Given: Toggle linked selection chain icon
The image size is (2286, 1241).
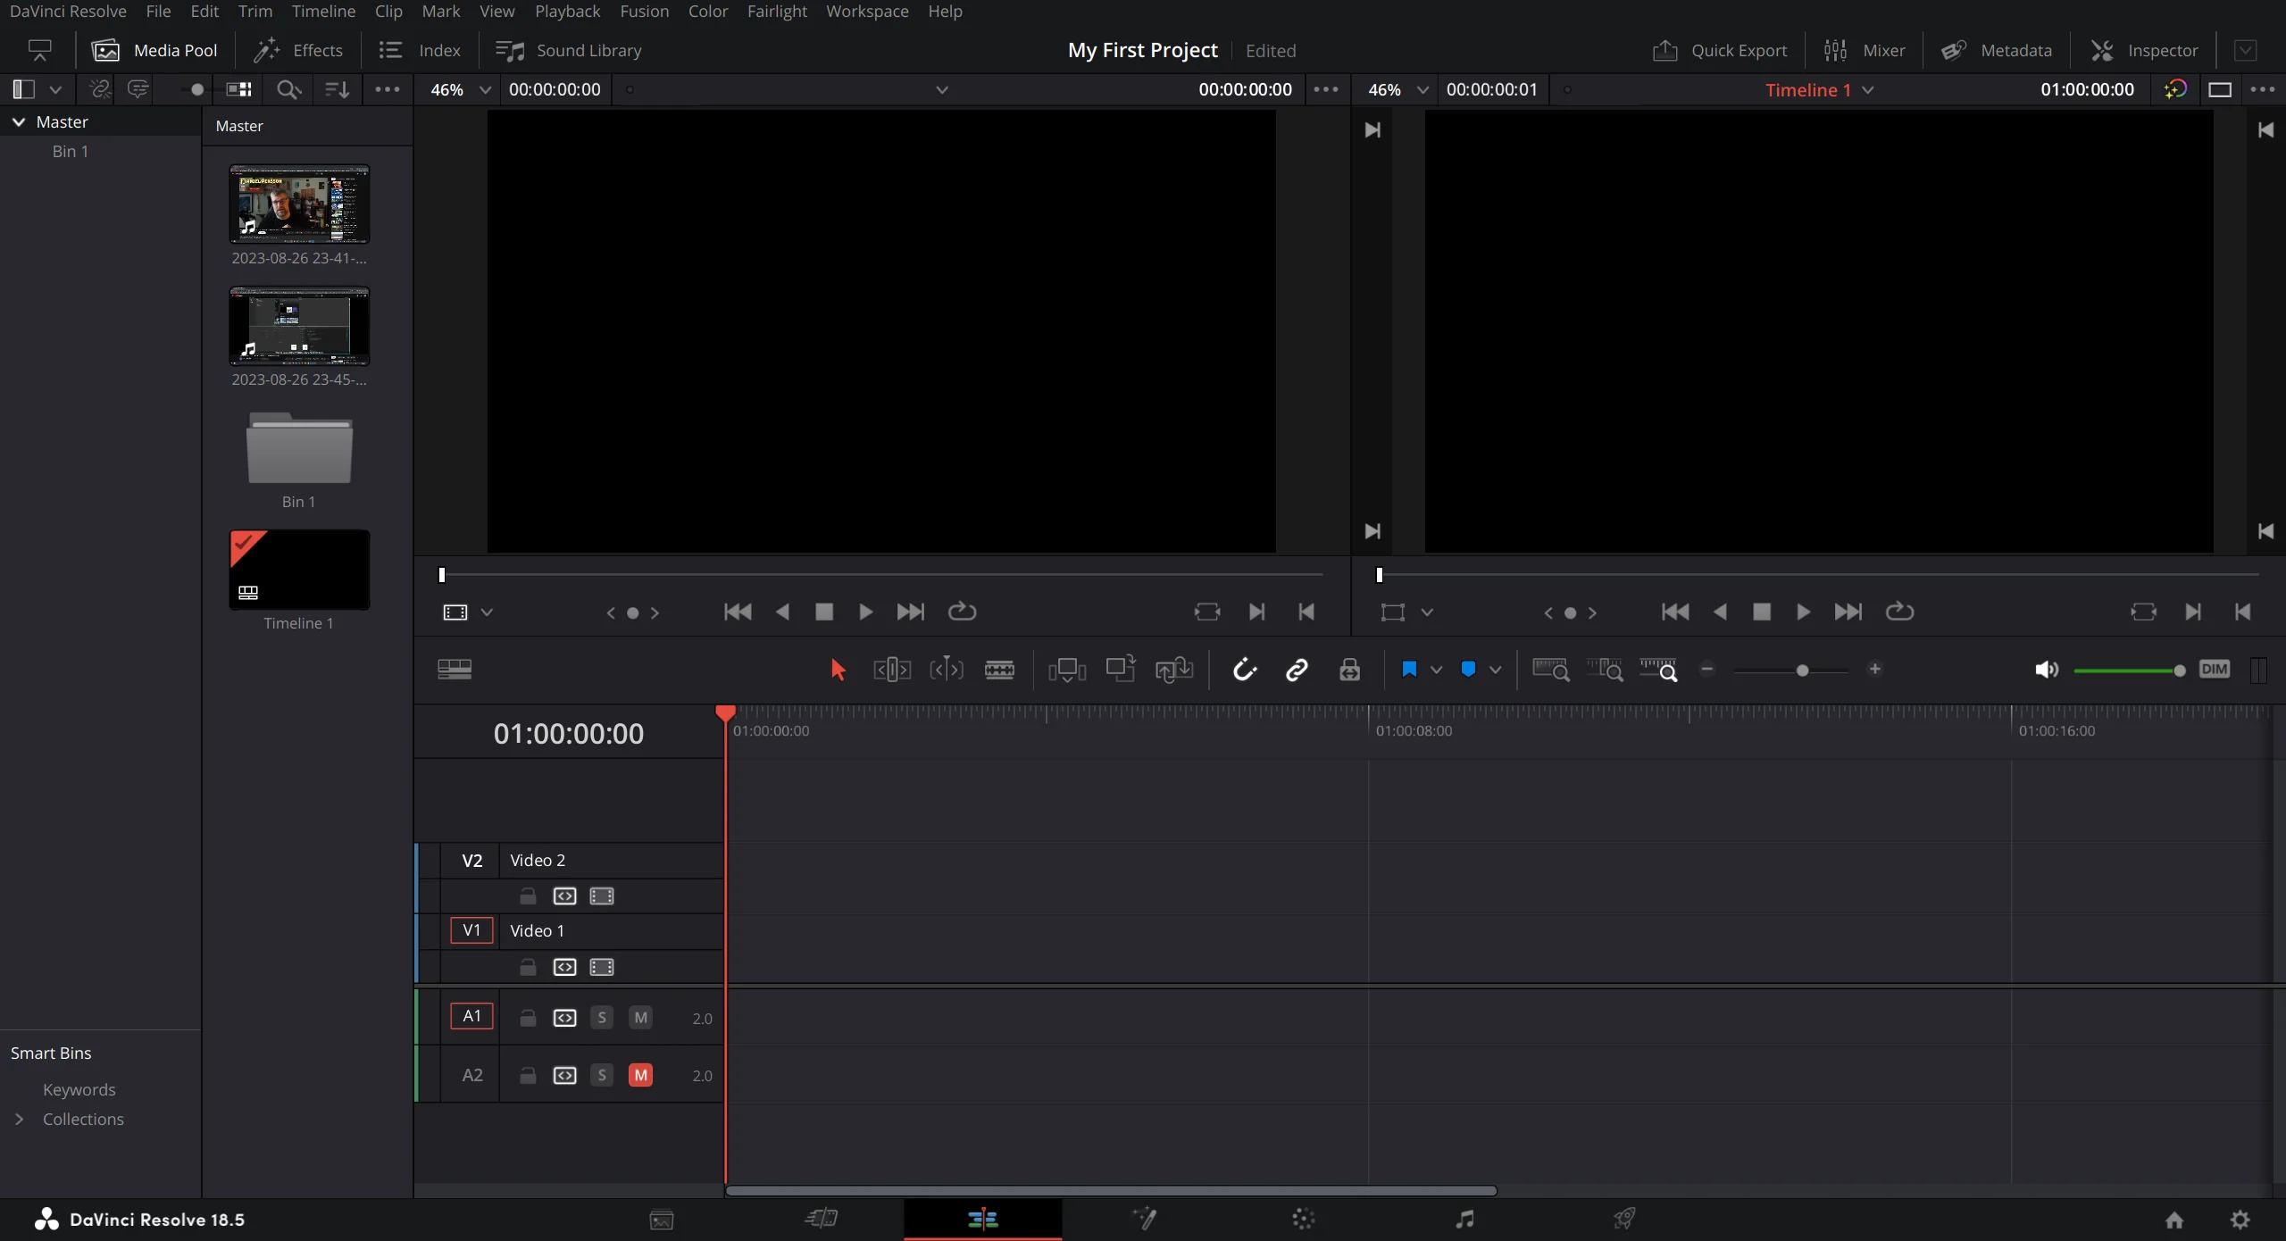Looking at the screenshot, I should pos(1297,670).
